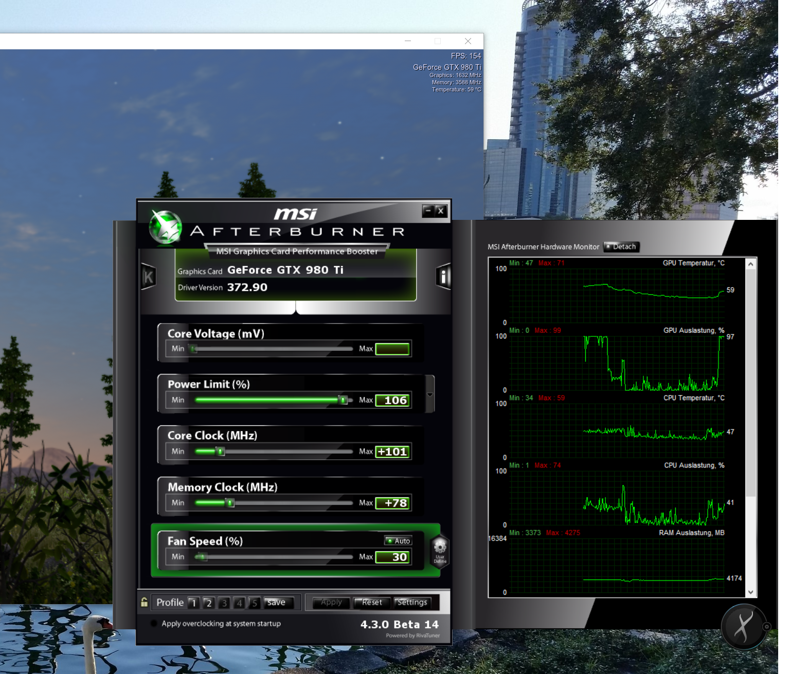Click the Apply button

pyautogui.click(x=331, y=603)
